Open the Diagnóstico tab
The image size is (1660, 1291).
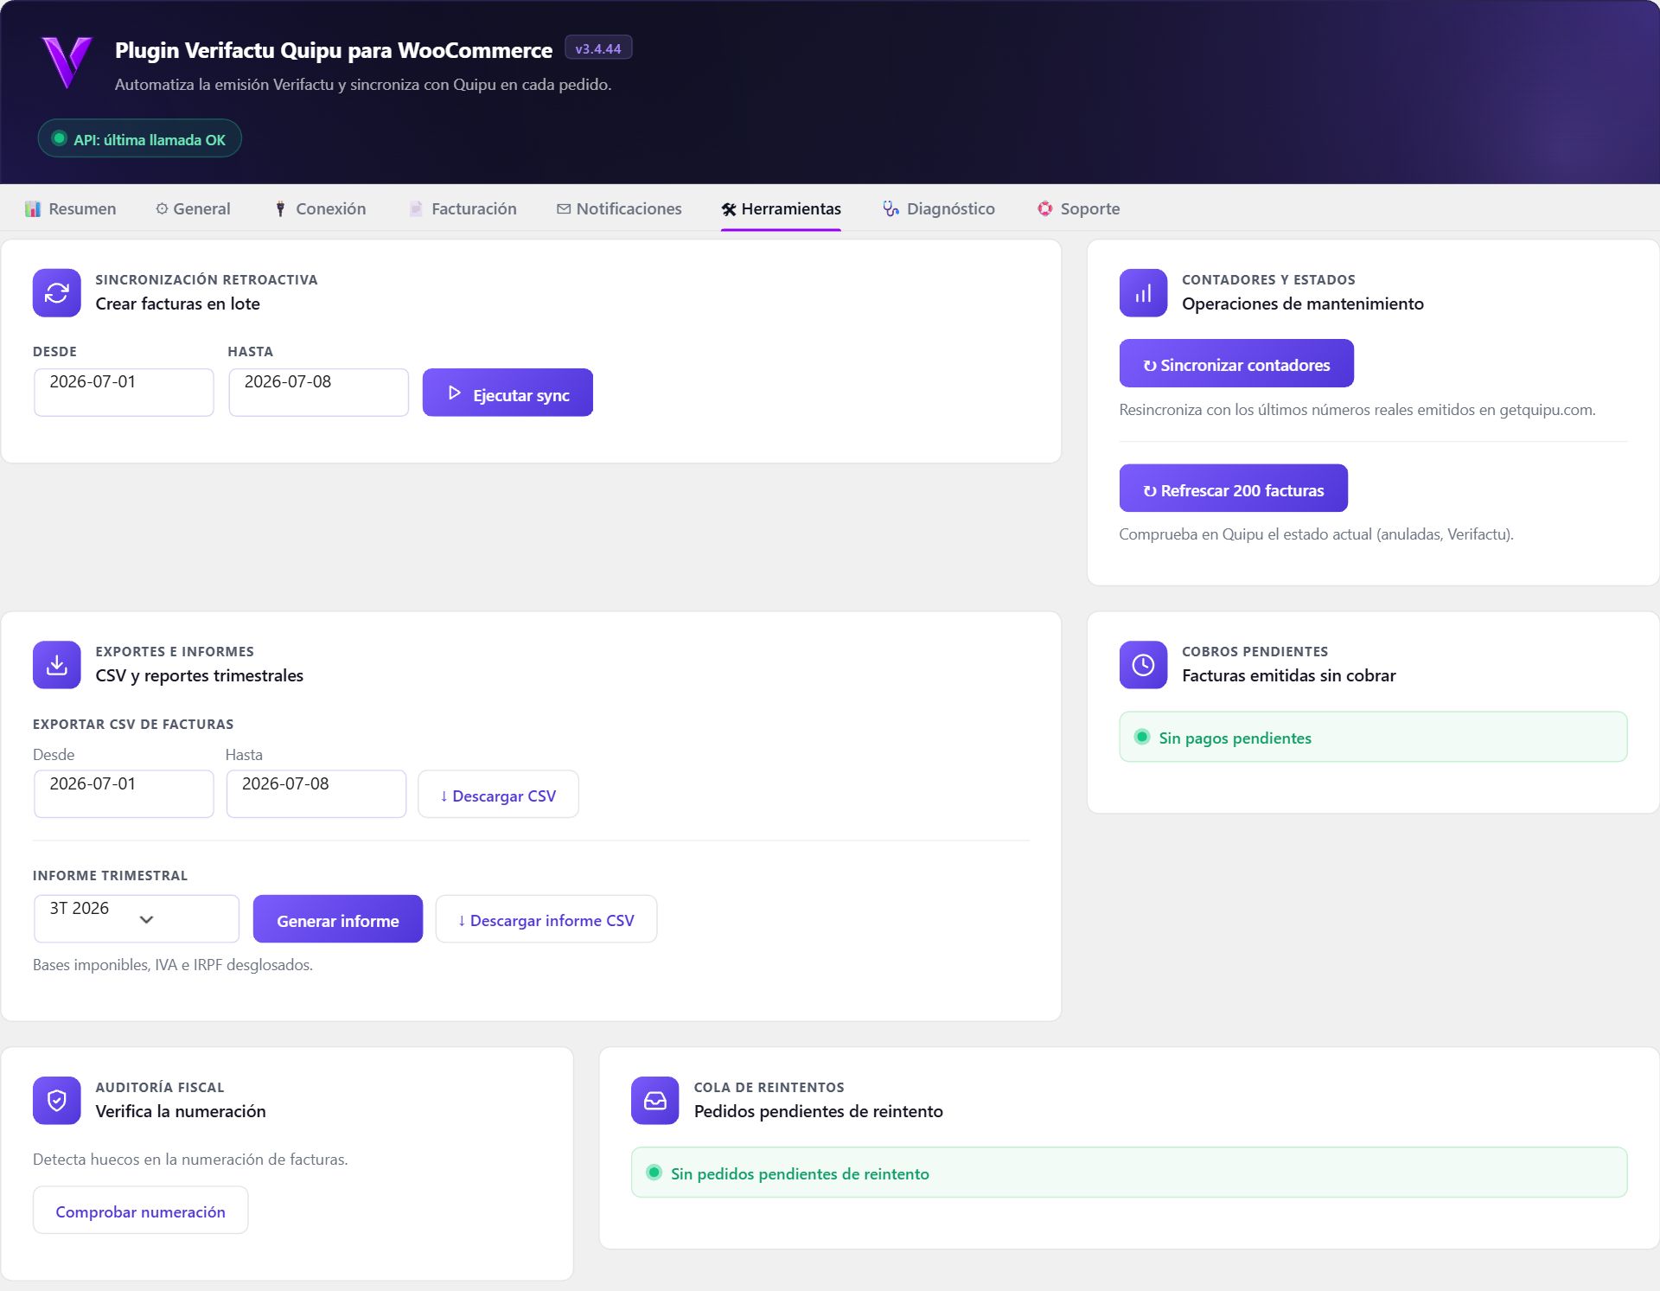tap(939, 208)
